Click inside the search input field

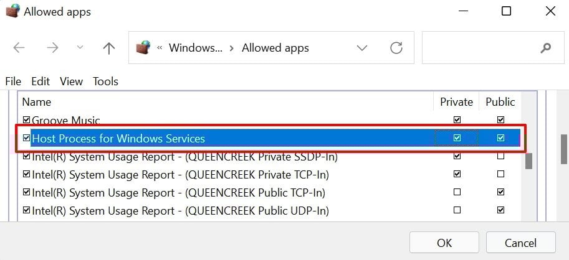coord(480,48)
